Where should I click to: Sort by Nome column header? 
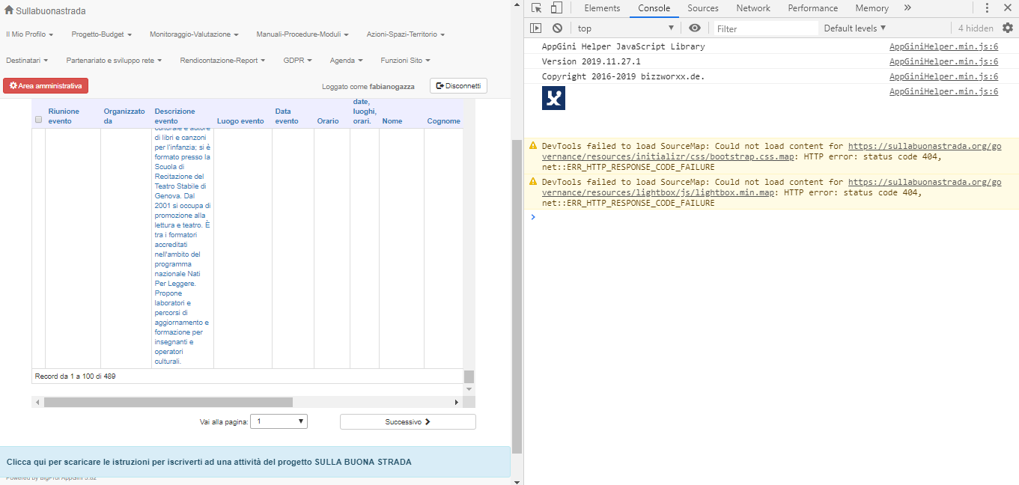(392, 121)
